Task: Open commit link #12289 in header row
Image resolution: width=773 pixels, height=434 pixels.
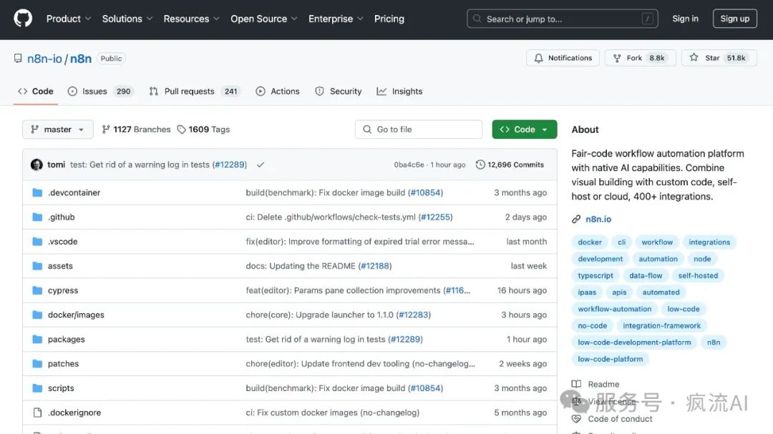Action: (229, 164)
